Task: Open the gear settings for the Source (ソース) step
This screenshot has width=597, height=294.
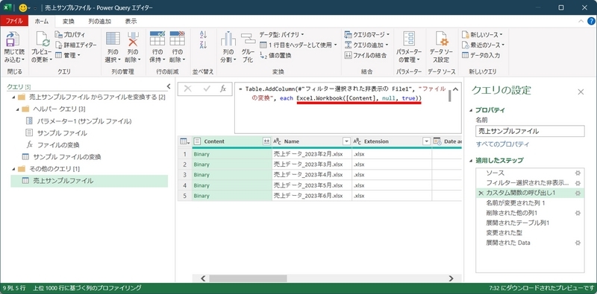Action: pos(578,173)
